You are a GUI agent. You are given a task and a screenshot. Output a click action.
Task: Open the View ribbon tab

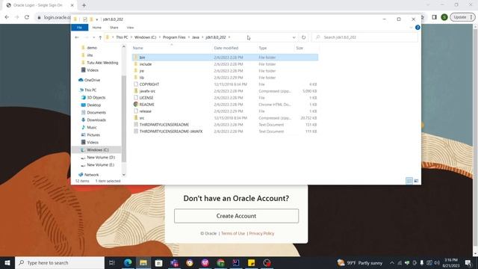[x=130, y=28]
